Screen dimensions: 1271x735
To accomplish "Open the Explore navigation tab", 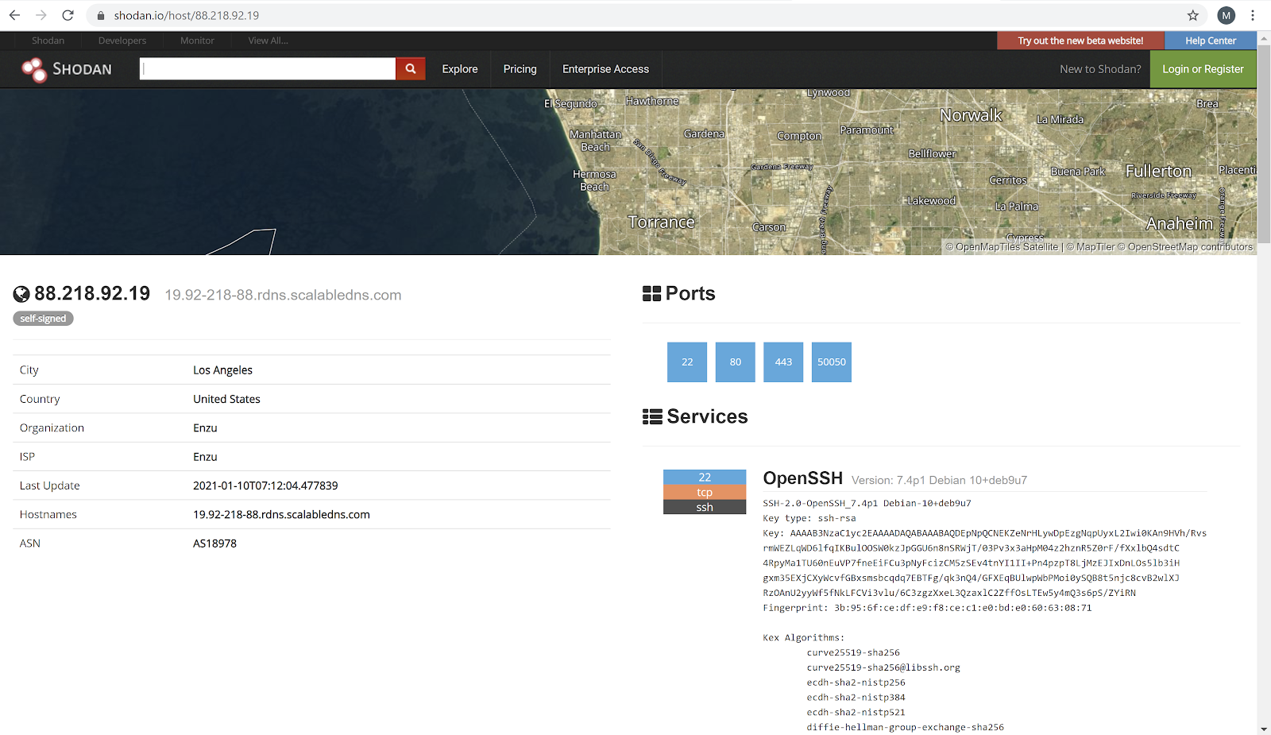I will pyautogui.click(x=460, y=69).
